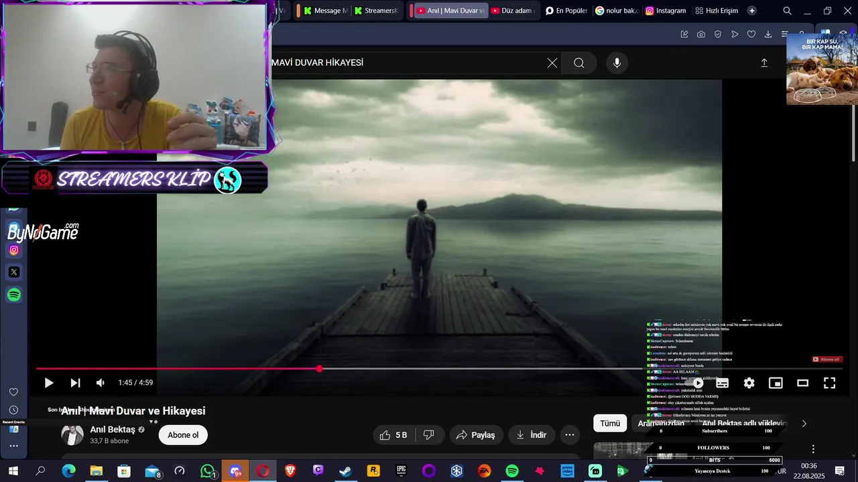Show more filter chips with right chevron
This screenshot has width=858, height=482.
(x=804, y=423)
